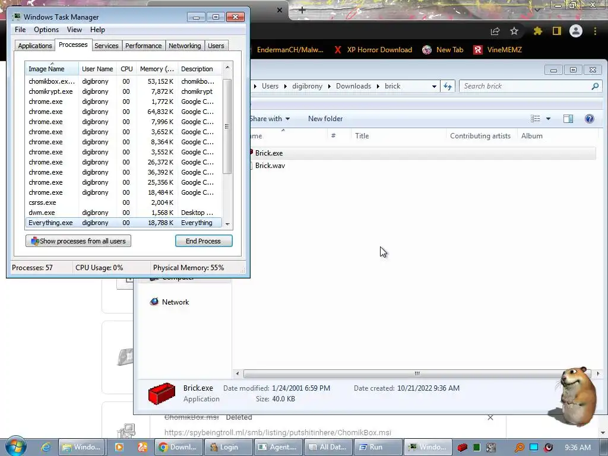Sort processes by Image Name column
This screenshot has width=608, height=456.
(52, 69)
